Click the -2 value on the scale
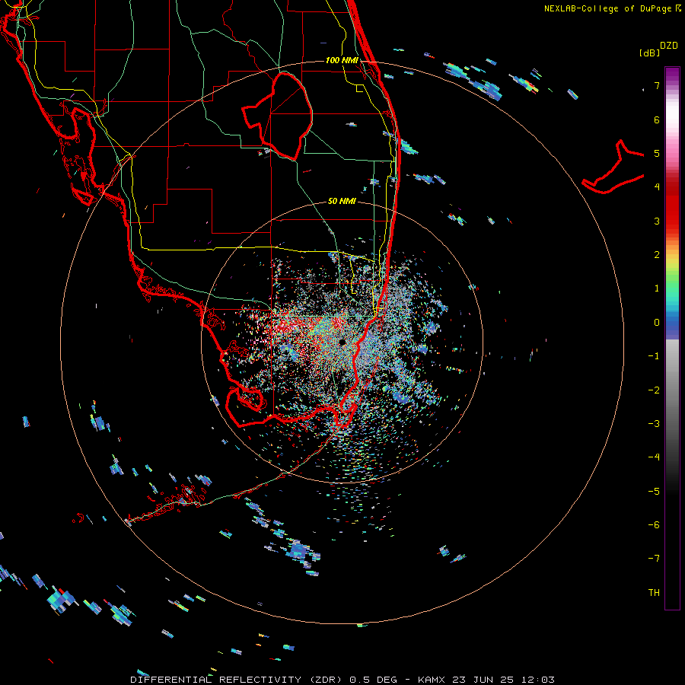The height and width of the screenshot is (685, 685). [x=654, y=390]
